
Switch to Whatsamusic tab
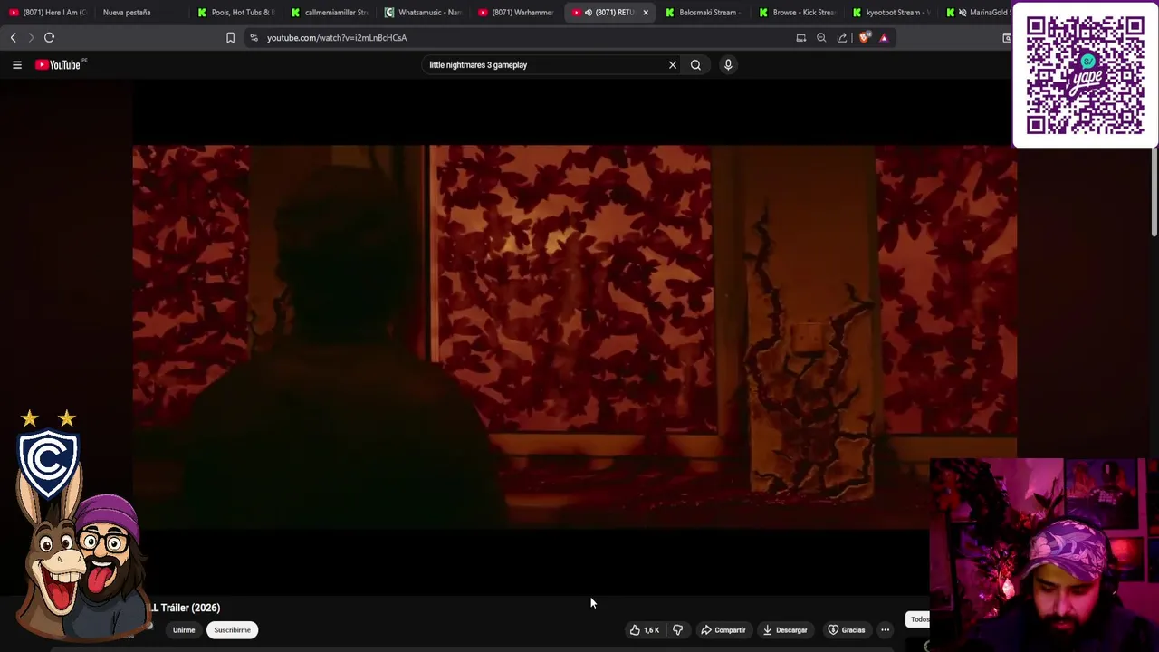[423, 13]
